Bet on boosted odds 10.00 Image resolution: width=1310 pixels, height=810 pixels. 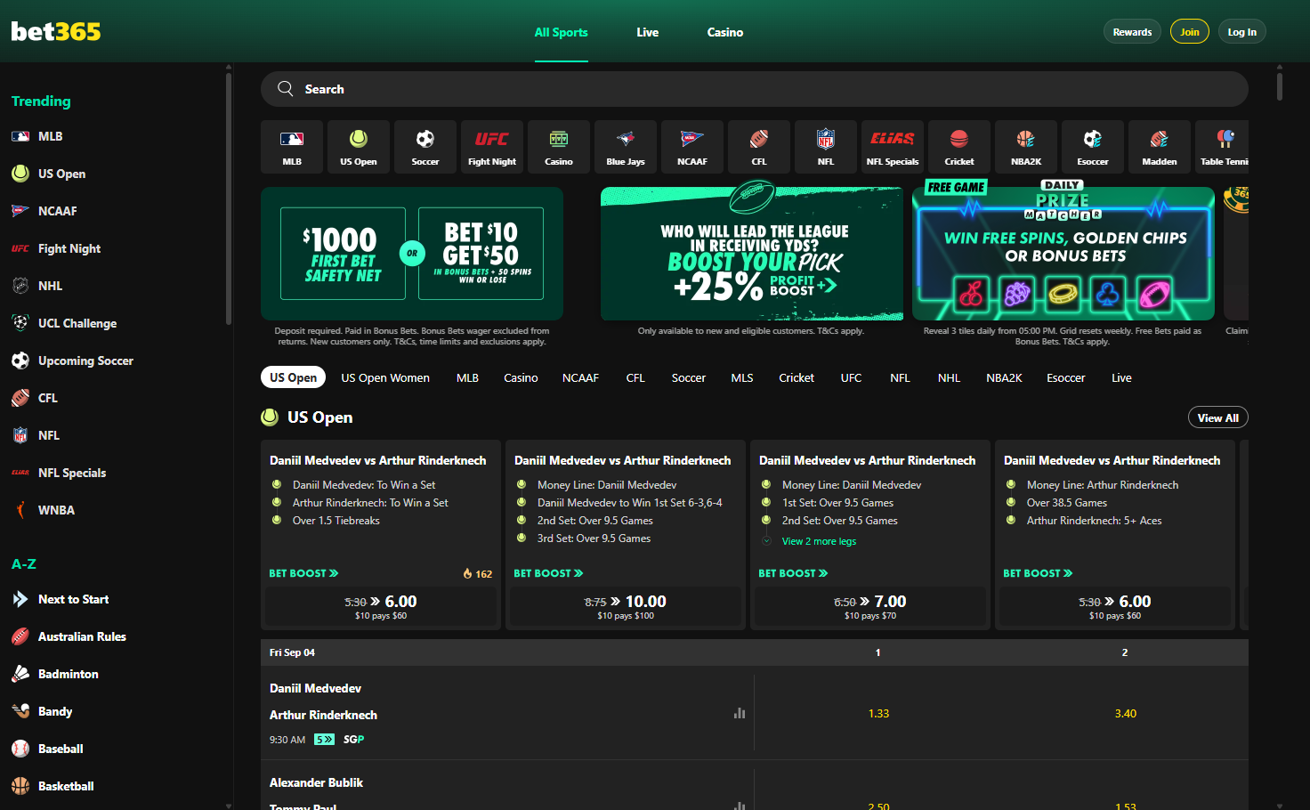click(x=626, y=607)
